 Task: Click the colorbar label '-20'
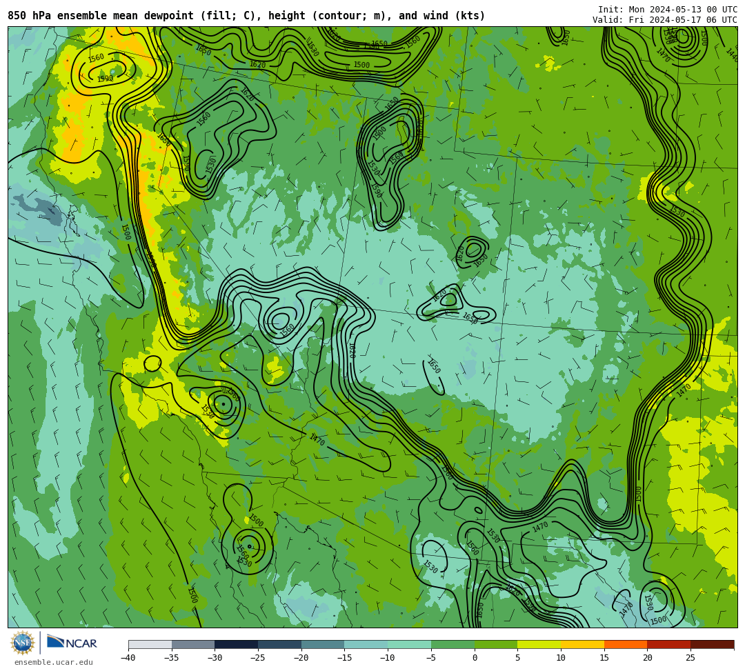[301, 658]
